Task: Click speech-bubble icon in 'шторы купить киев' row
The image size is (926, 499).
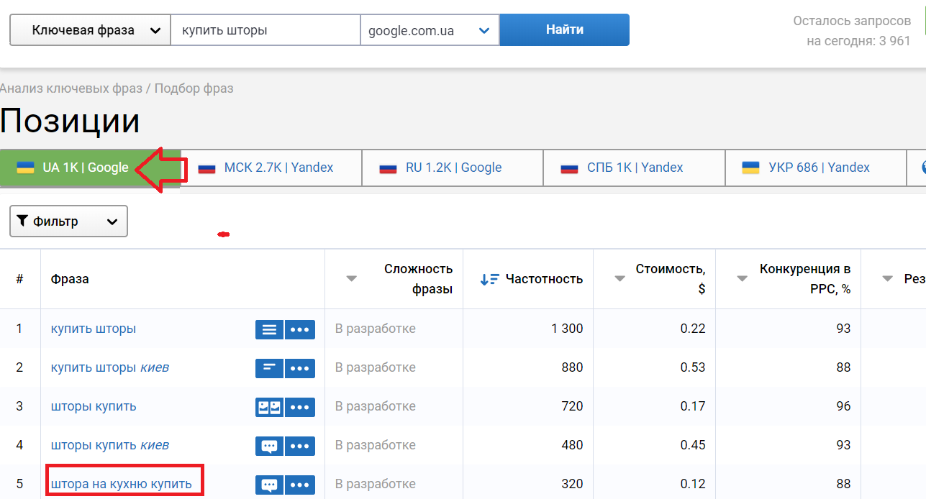Action: point(269,446)
